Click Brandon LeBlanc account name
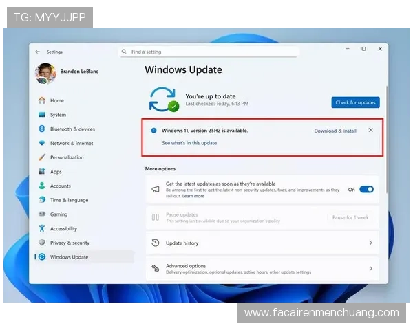The image size is (413, 330). coord(79,71)
